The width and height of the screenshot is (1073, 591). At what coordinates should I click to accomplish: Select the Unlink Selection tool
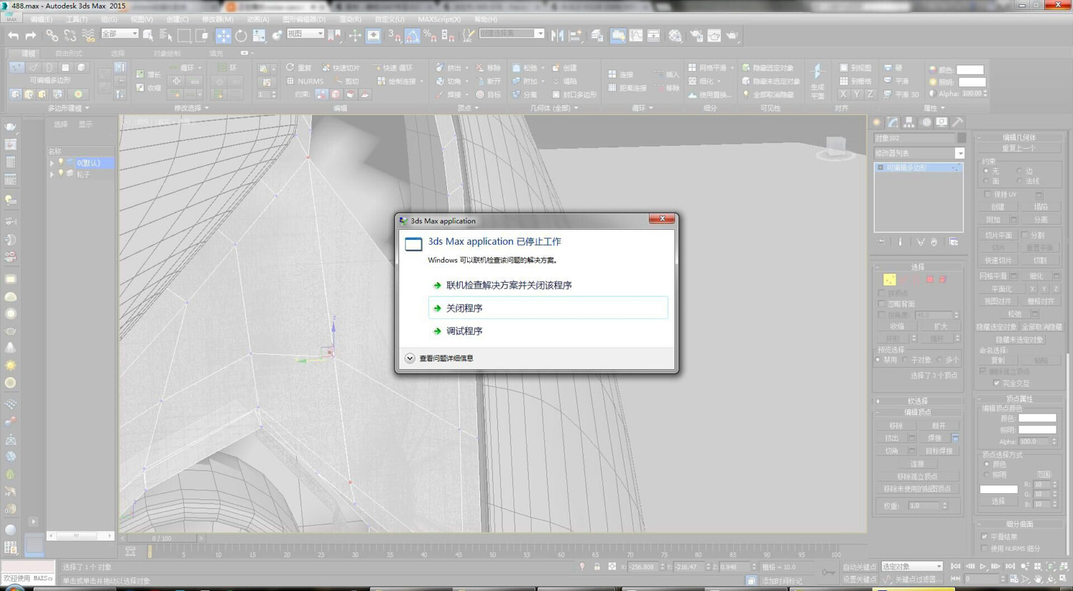click(69, 35)
